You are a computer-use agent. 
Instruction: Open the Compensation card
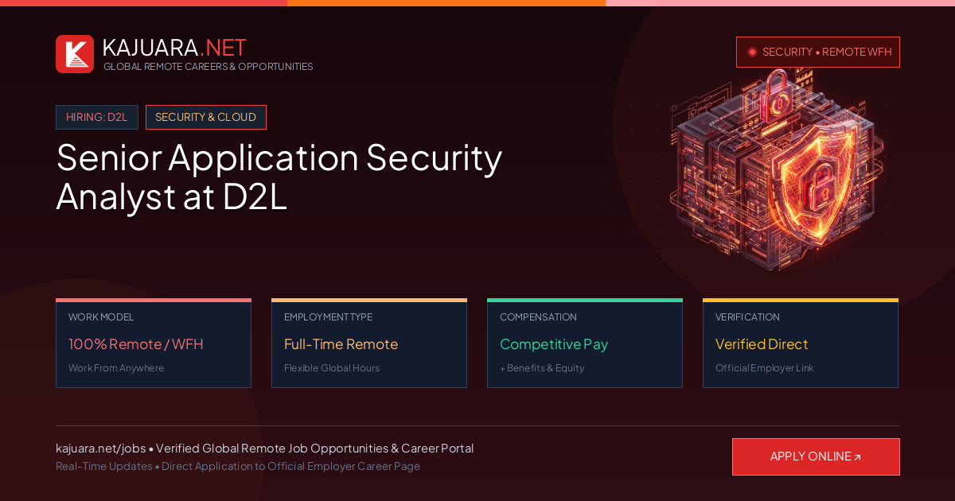(x=585, y=343)
